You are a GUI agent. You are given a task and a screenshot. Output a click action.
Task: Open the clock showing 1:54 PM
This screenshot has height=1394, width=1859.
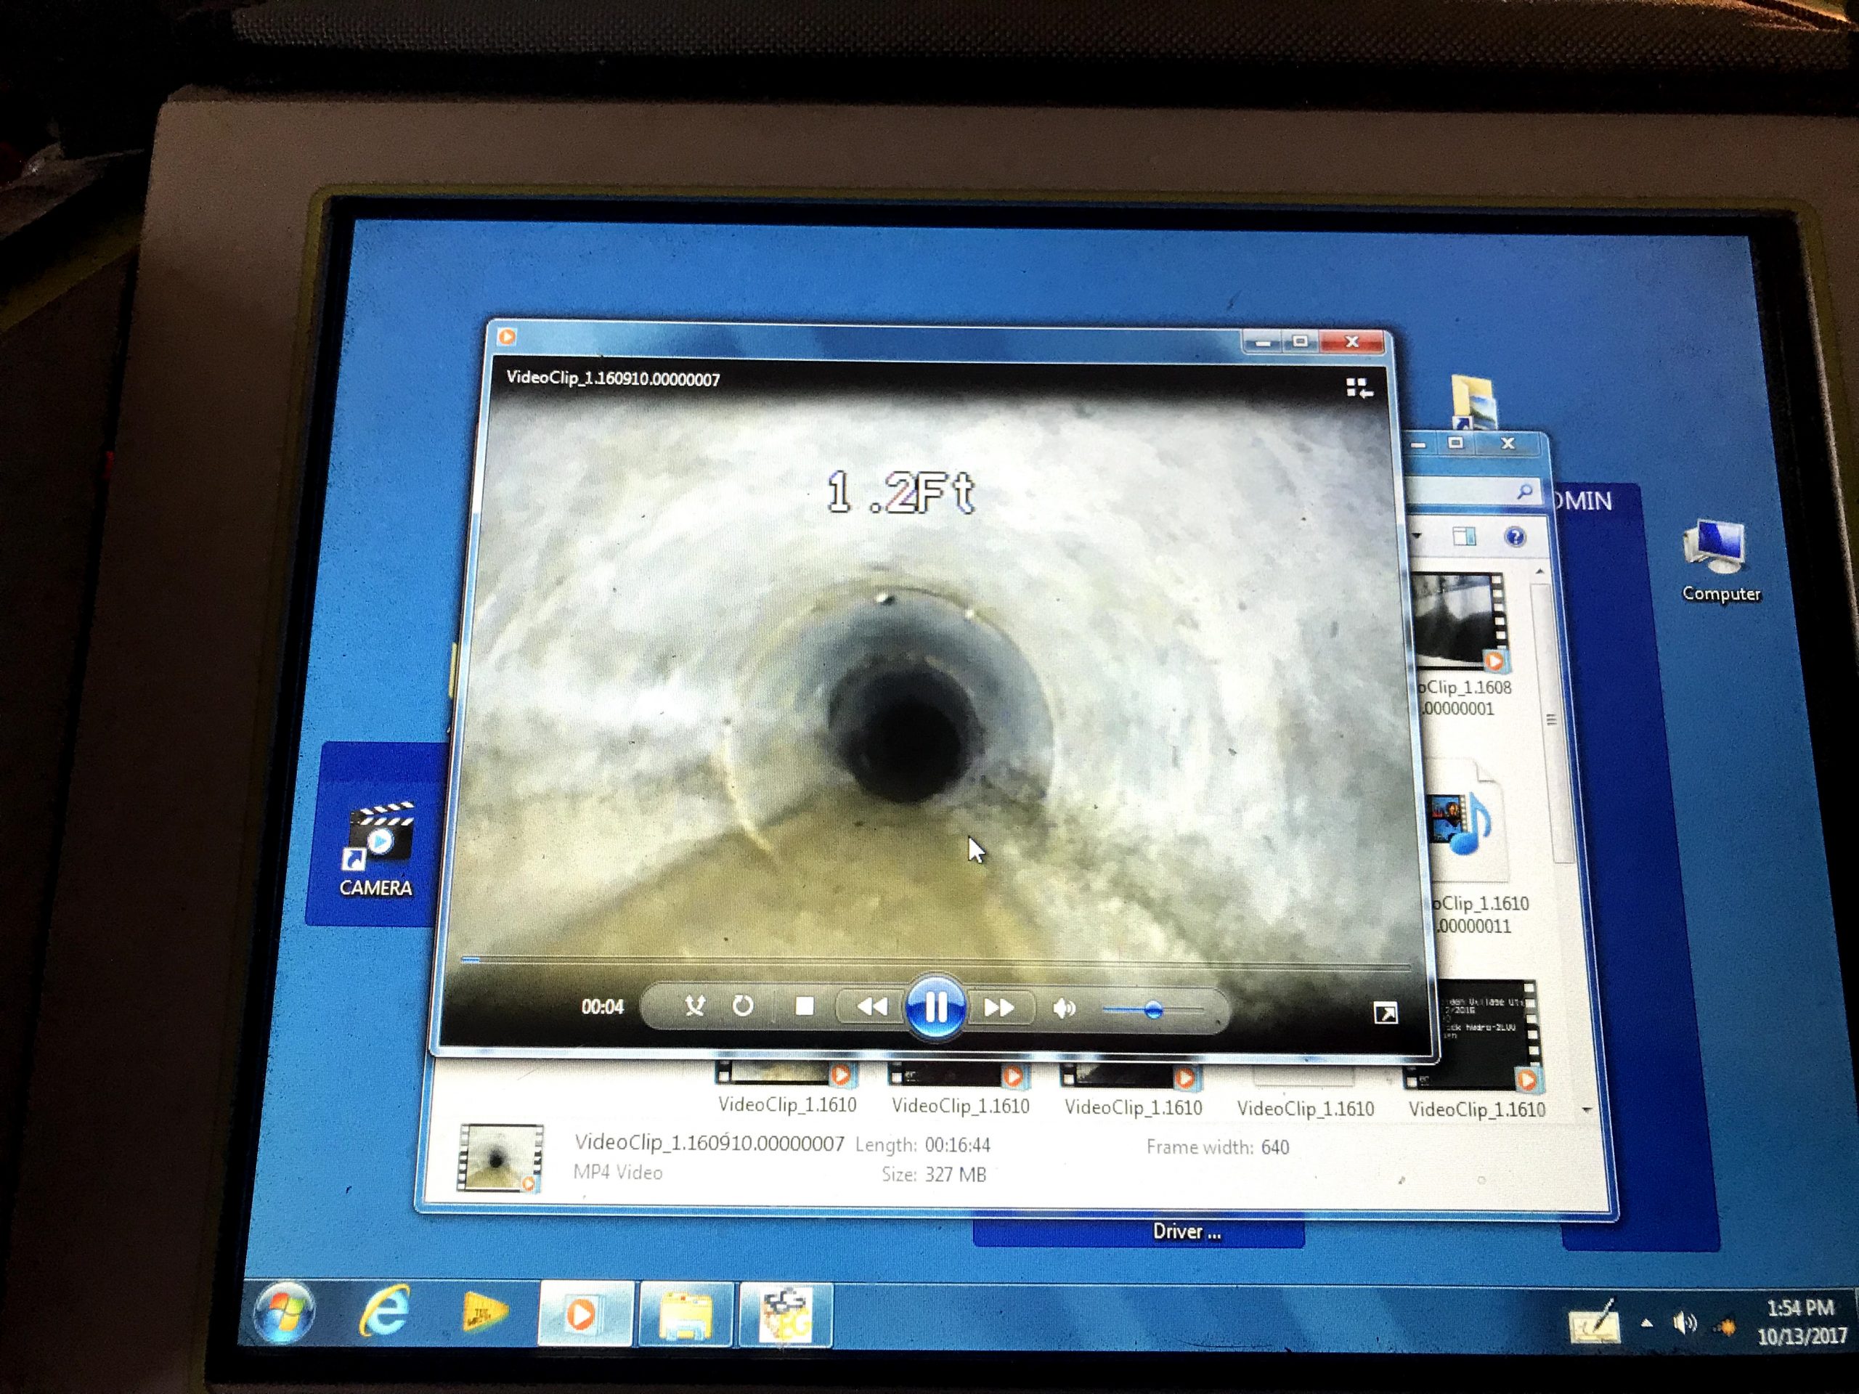point(1801,1323)
